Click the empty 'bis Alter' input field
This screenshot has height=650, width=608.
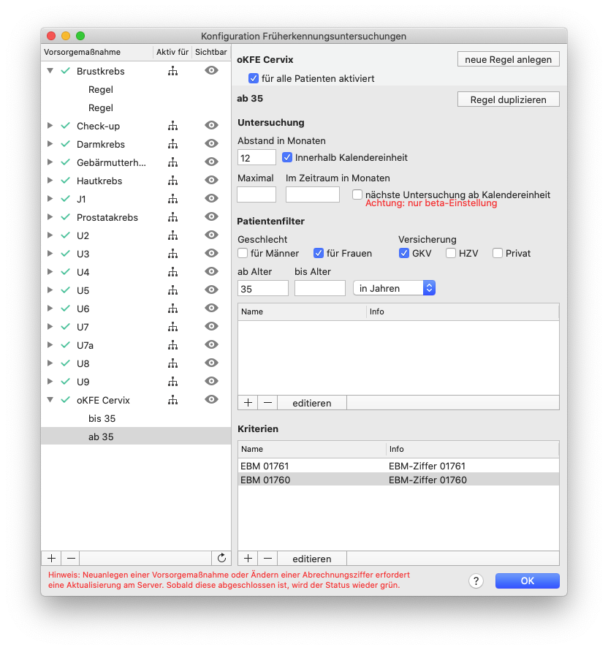coord(320,289)
